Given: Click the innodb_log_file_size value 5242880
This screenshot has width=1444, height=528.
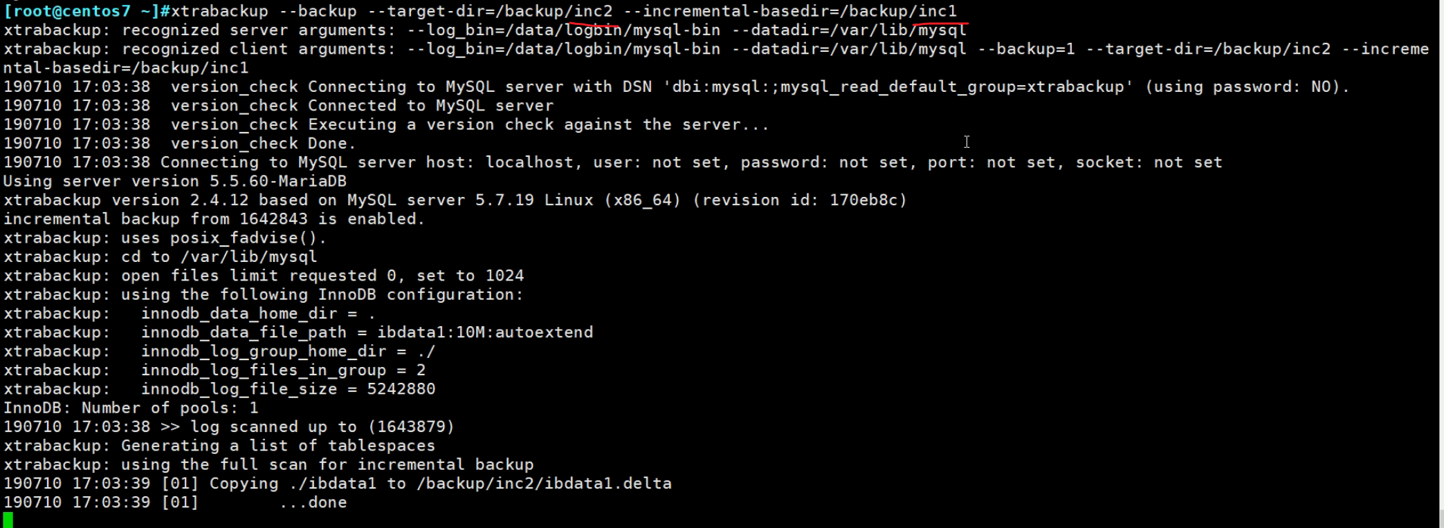Looking at the screenshot, I should tap(401, 389).
